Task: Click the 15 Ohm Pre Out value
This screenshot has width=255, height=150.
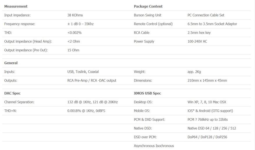Action: click(x=73, y=50)
